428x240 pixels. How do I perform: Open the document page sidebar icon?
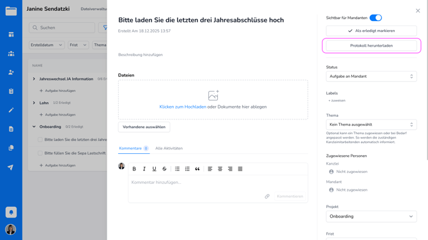pos(11,129)
